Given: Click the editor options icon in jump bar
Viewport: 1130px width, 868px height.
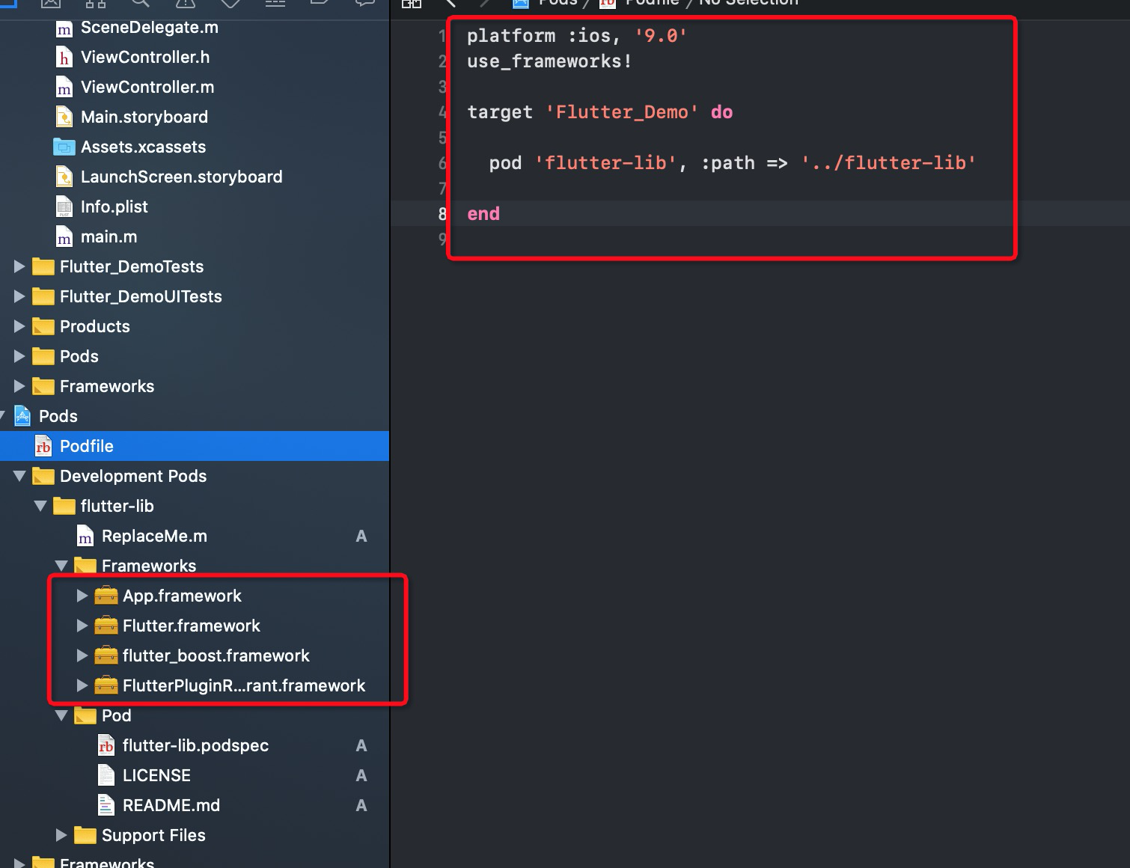Looking at the screenshot, I should click(412, 4).
